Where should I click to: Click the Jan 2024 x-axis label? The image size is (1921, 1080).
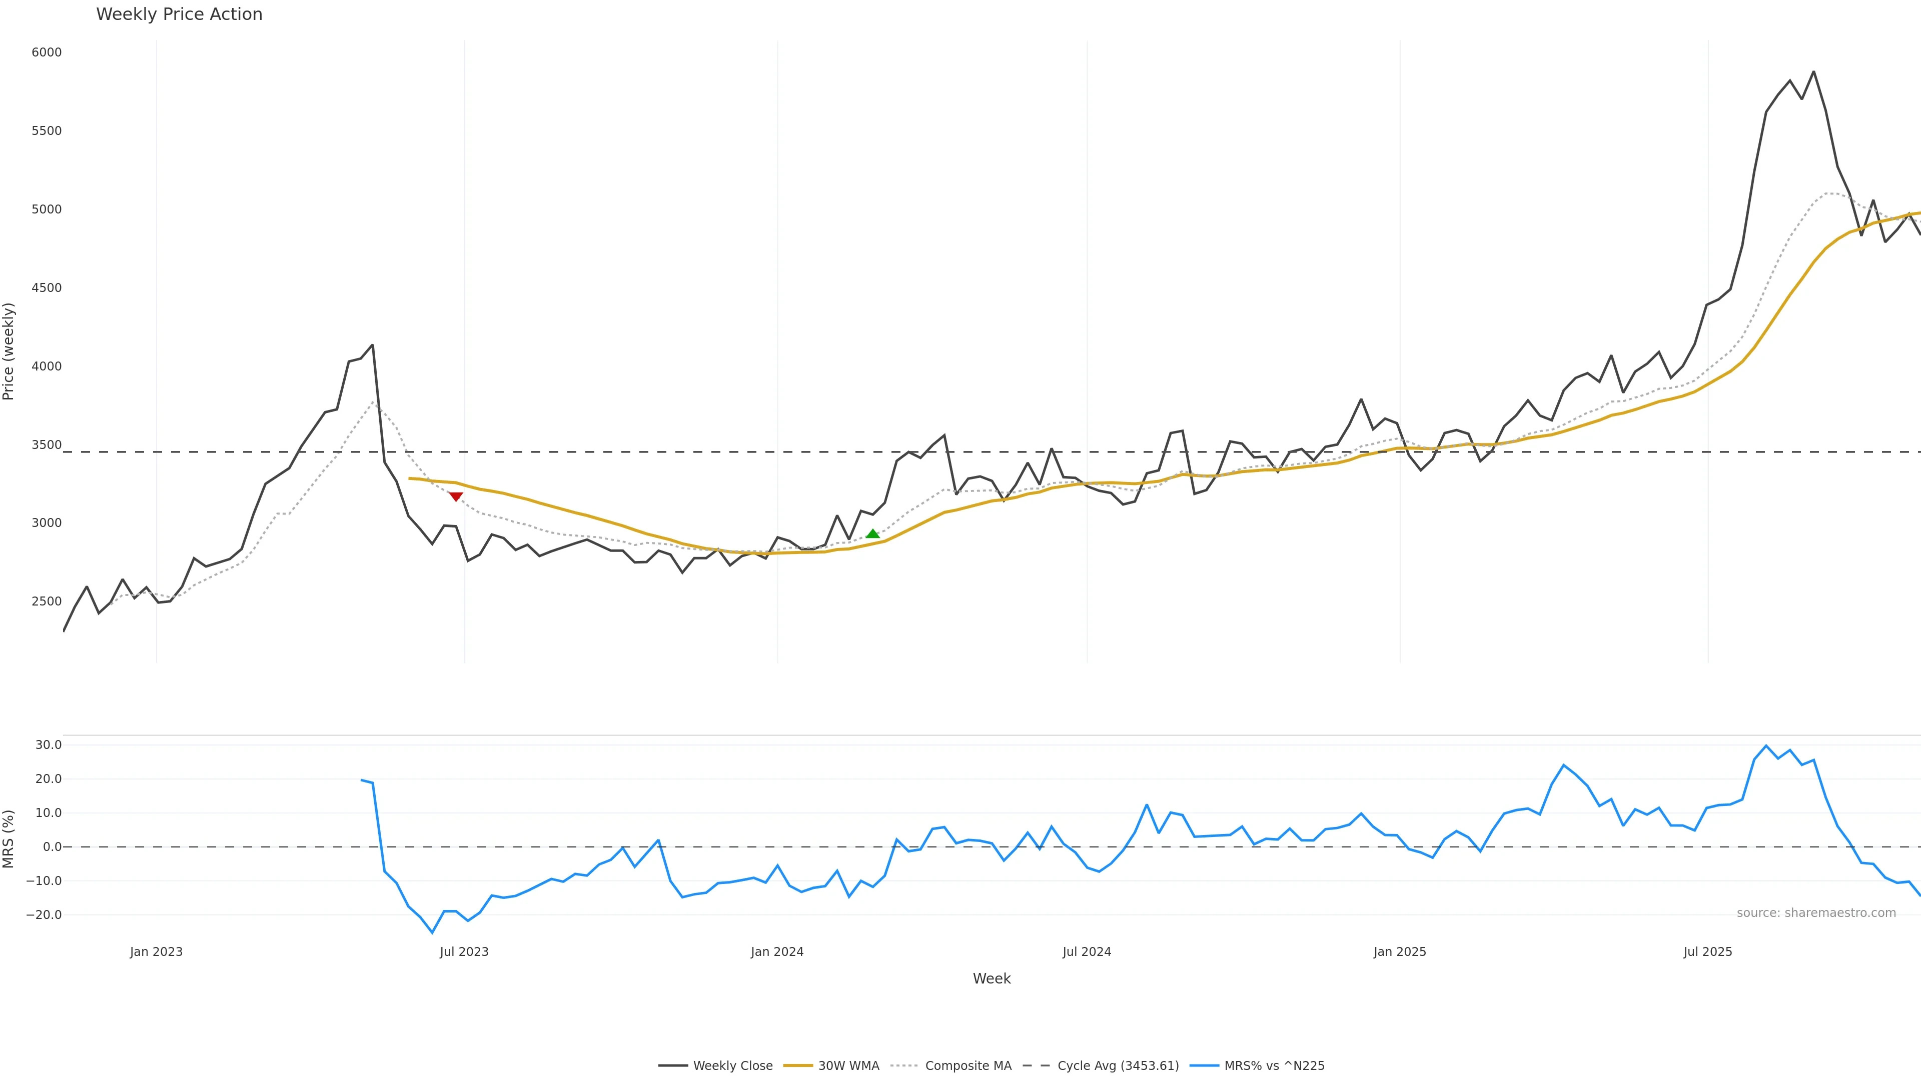[x=777, y=952]
